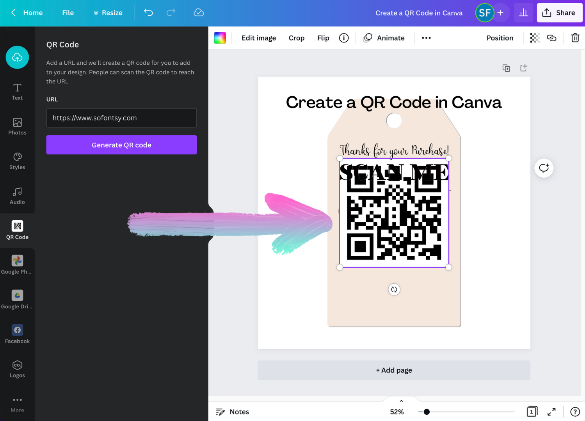Open the page grid view icon

coord(532,412)
